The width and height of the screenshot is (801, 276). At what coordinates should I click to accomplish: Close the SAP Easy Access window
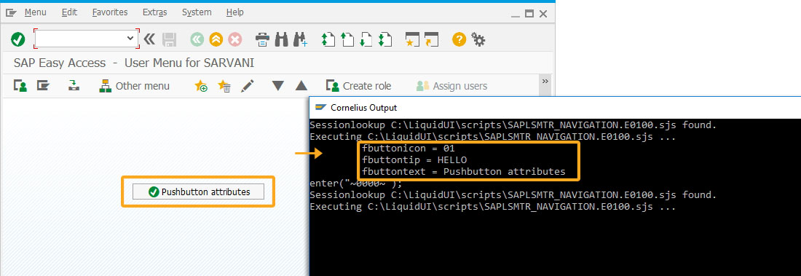click(543, 14)
